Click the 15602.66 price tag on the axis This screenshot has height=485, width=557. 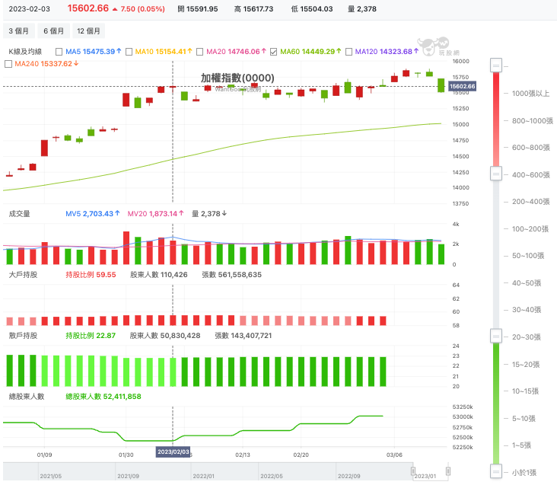click(462, 86)
